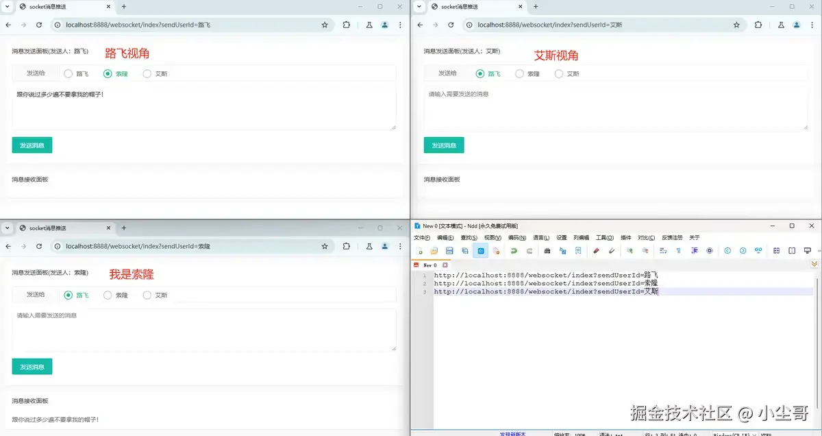Open the 查找(S) menu in Ndd
This screenshot has height=436, width=822.
tap(469, 237)
